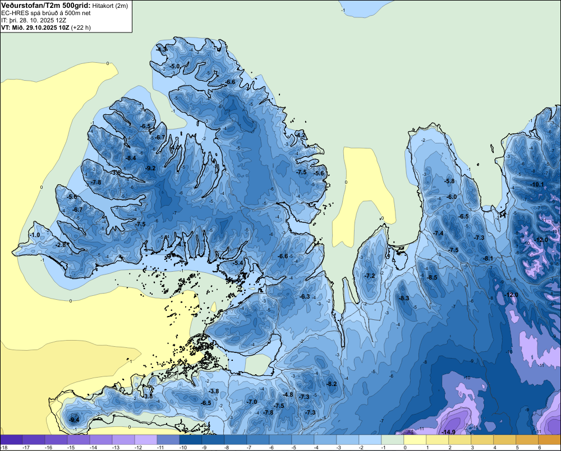Screen dimensions: 561x451
Task: Click the '-8.1' temperature label
Action: 488,259
